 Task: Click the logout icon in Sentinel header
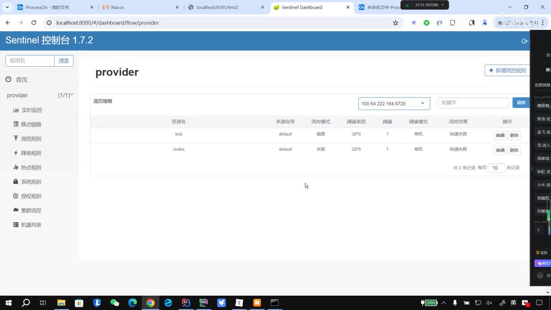(524, 41)
